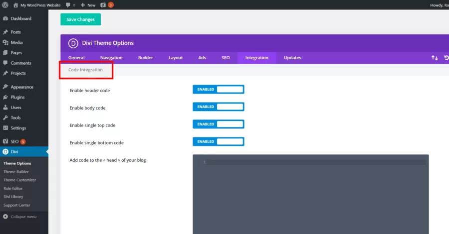This screenshot has height=234, width=449.
Task: Click the Posts pin icon
Action: (5, 32)
